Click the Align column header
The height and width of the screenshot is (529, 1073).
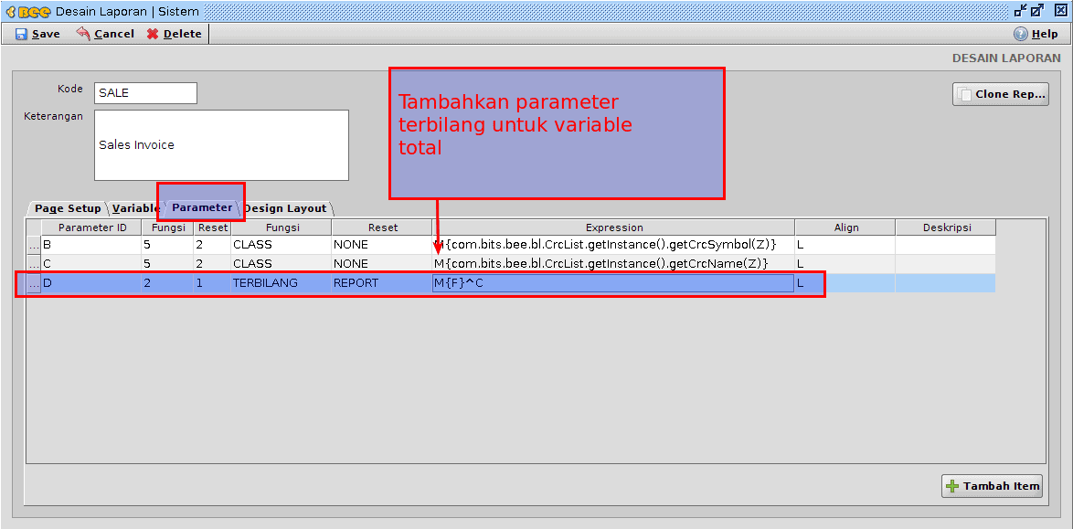click(x=845, y=227)
